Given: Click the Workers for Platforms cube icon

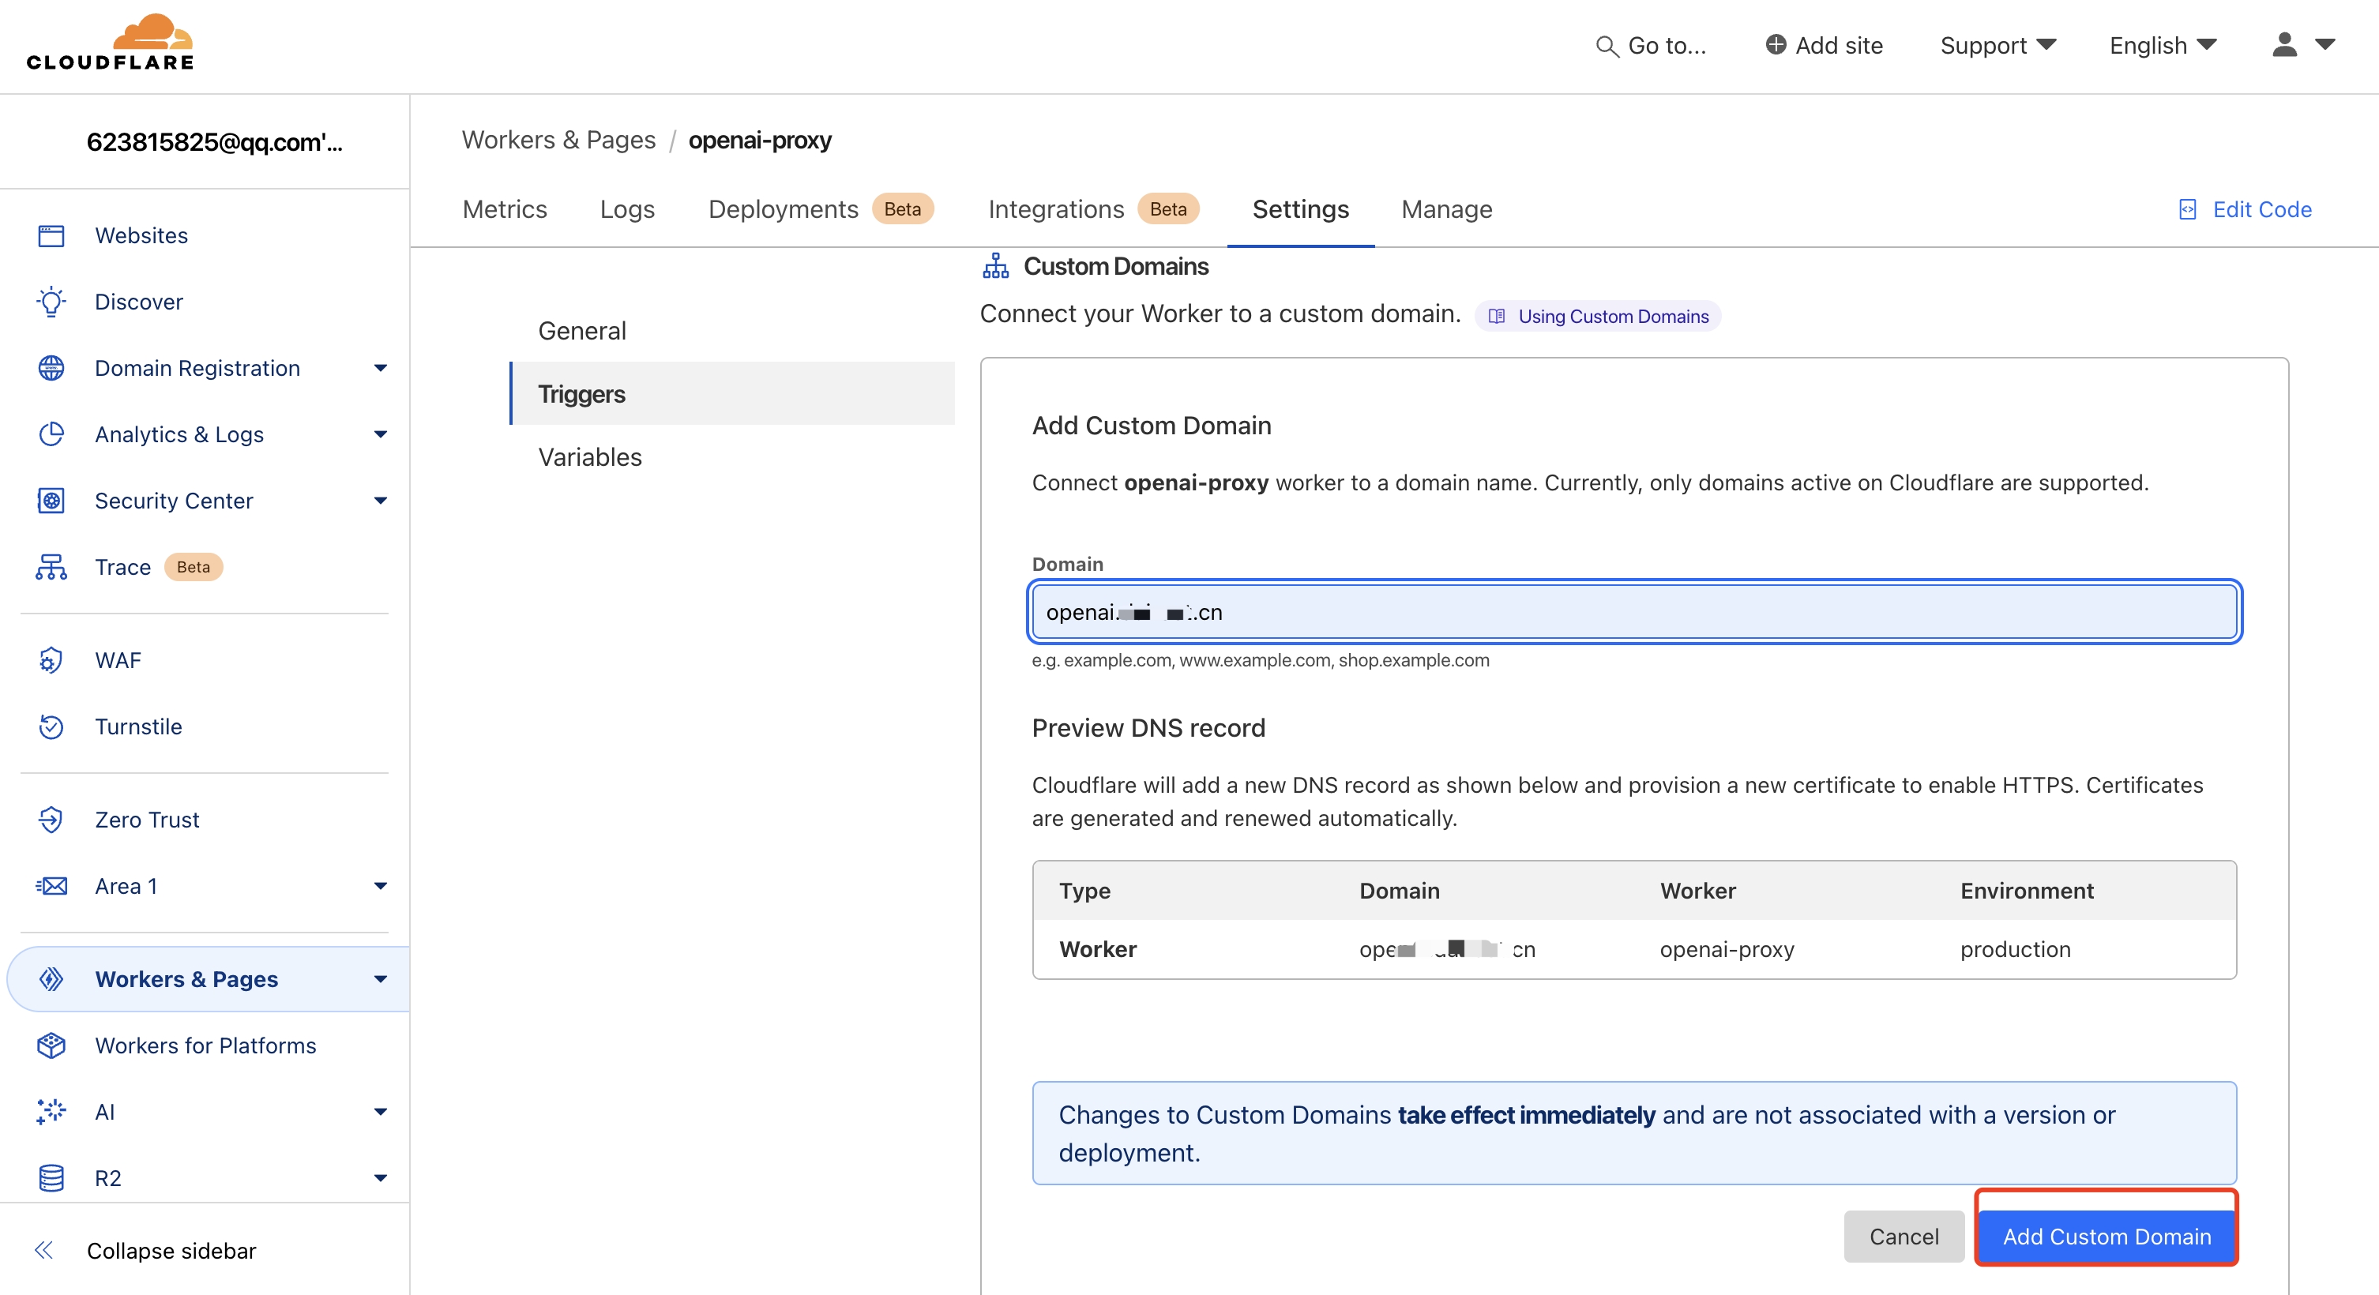Looking at the screenshot, I should [x=51, y=1045].
